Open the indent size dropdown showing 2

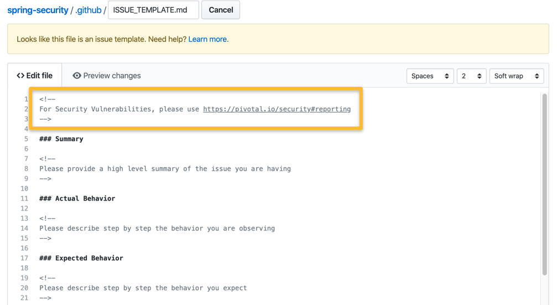(471, 76)
